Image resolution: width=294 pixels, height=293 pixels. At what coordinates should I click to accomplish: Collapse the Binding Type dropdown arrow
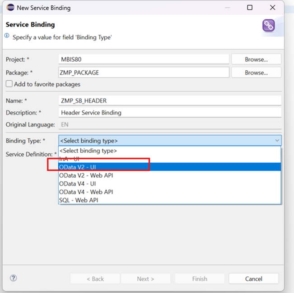point(276,141)
